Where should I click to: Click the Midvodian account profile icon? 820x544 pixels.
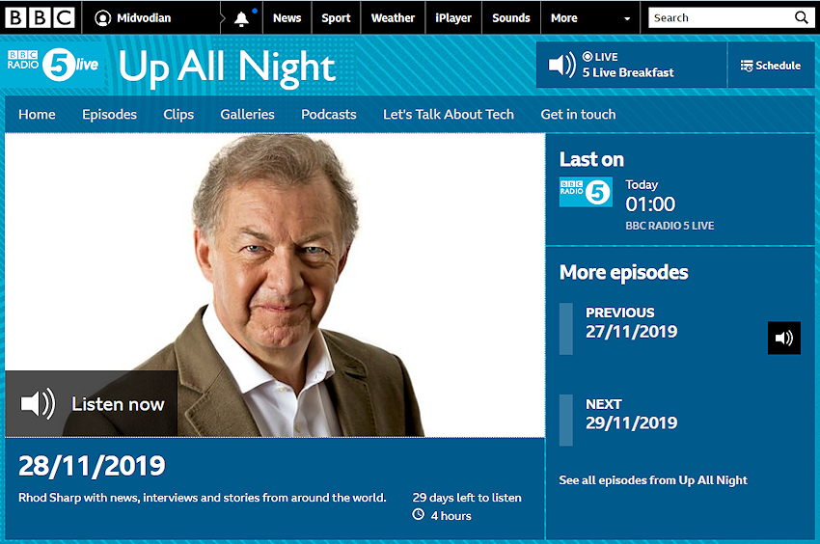[102, 18]
